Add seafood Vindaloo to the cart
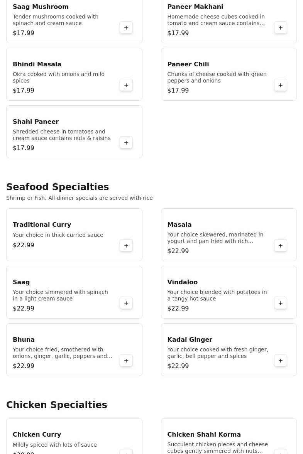 tap(281, 303)
